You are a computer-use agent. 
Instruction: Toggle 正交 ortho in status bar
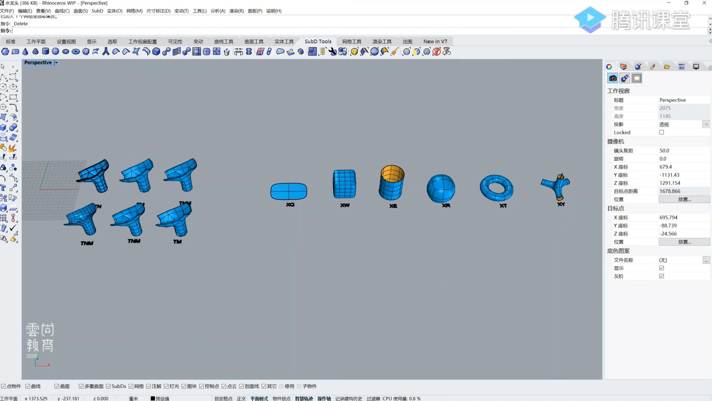(x=241, y=398)
